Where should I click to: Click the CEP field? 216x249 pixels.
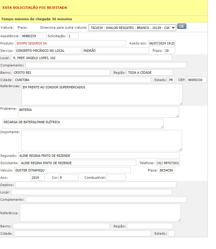(x=197, y=80)
